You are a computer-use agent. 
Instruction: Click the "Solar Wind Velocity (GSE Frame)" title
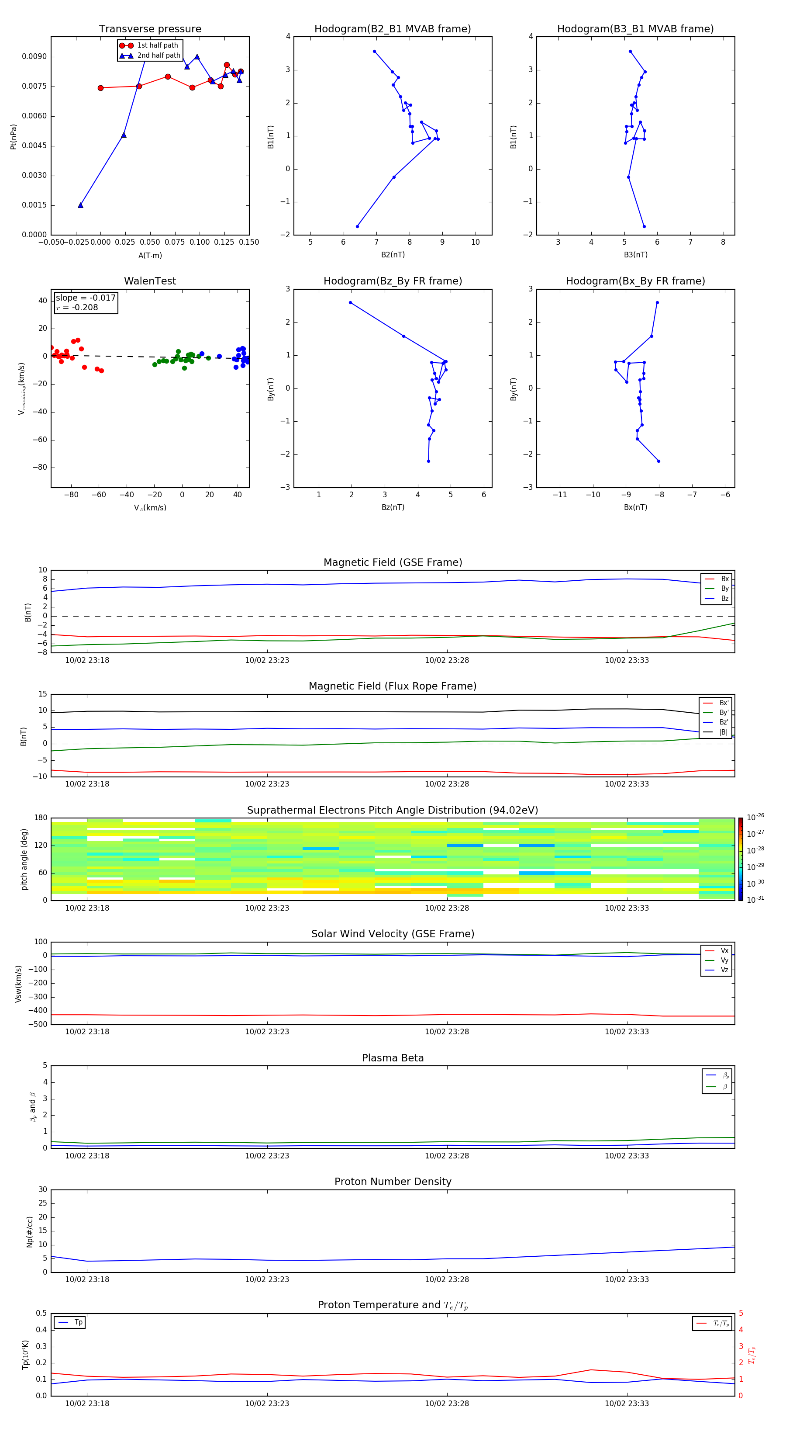tap(393, 934)
